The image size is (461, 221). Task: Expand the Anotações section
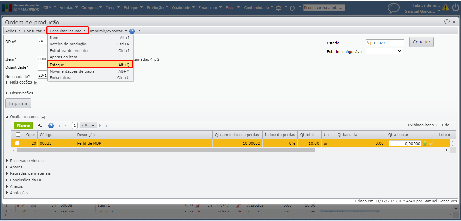point(17,193)
